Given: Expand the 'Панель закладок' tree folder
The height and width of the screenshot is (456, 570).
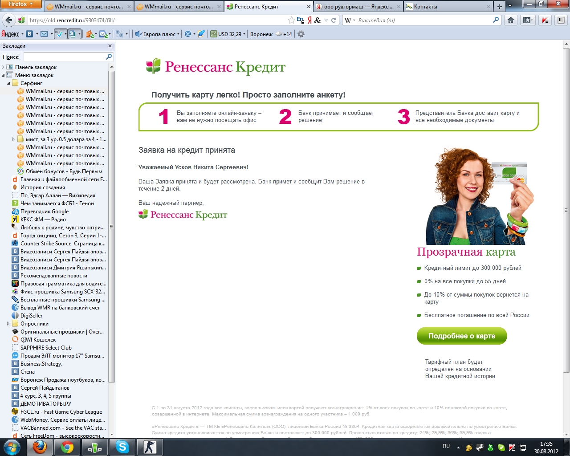Looking at the screenshot, I should (3, 67).
